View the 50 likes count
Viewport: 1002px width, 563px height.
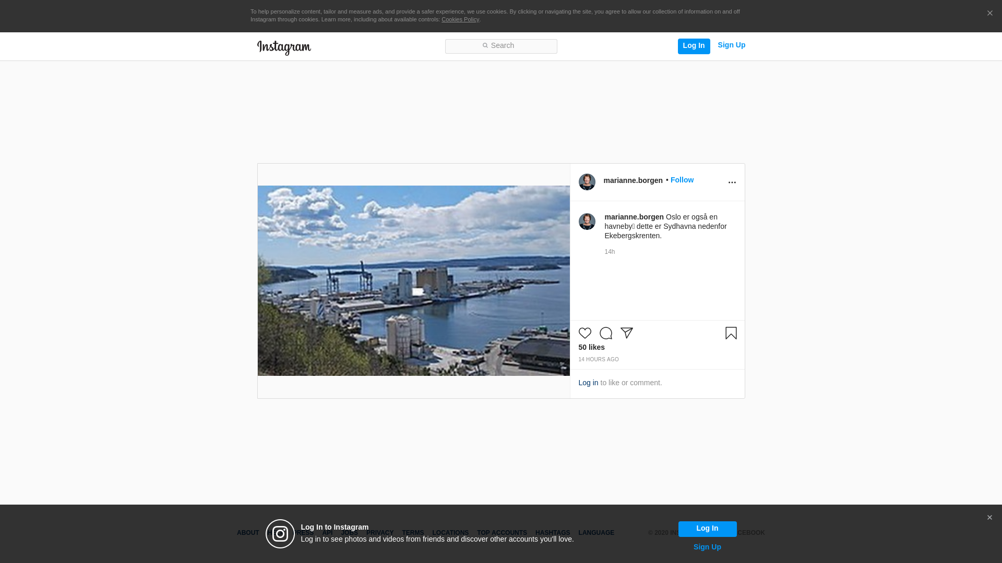click(591, 347)
